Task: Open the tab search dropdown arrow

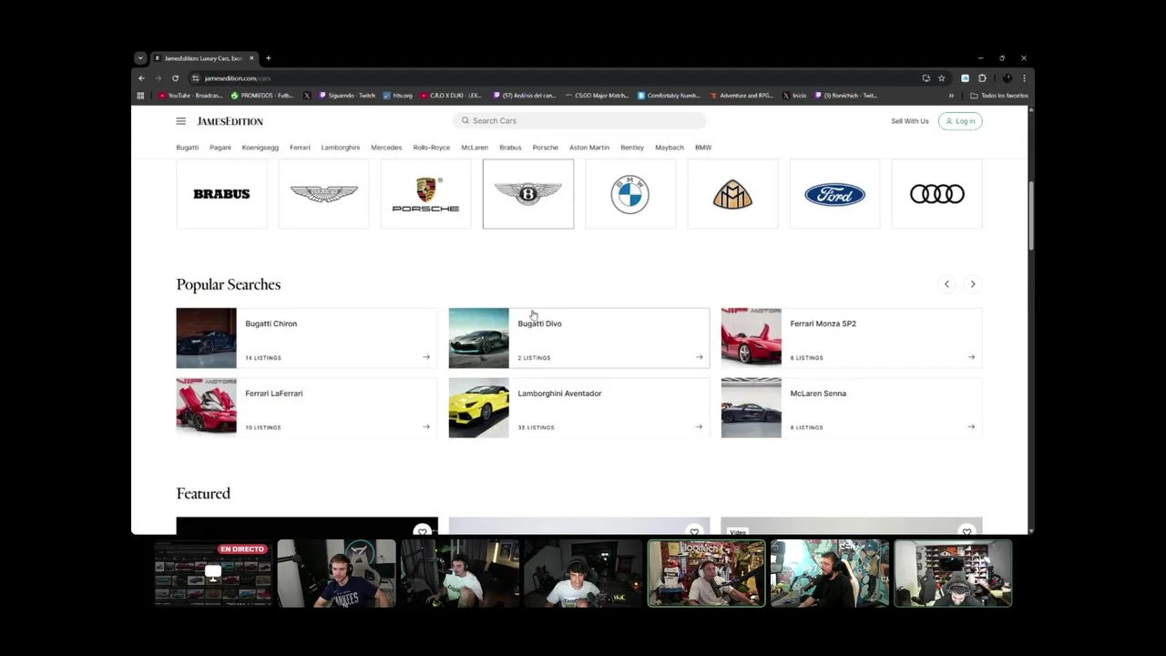Action: (x=139, y=58)
